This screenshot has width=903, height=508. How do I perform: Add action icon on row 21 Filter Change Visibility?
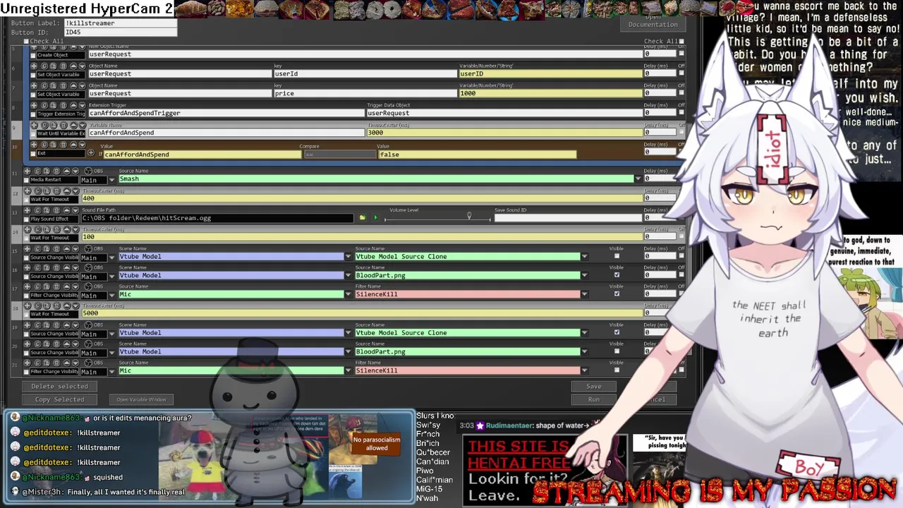coord(28,363)
